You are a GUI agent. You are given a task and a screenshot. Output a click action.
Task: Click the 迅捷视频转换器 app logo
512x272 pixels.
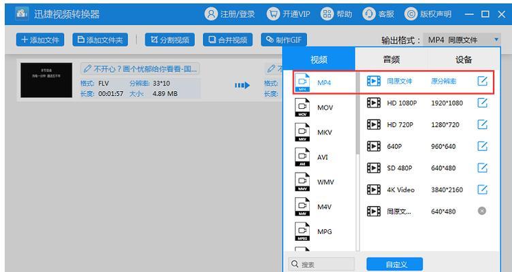coord(22,14)
